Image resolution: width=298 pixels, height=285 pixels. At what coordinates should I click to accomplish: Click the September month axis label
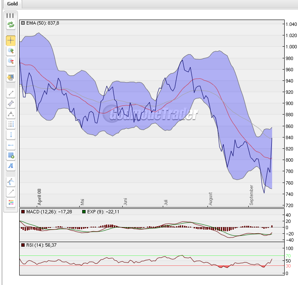[251, 195]
